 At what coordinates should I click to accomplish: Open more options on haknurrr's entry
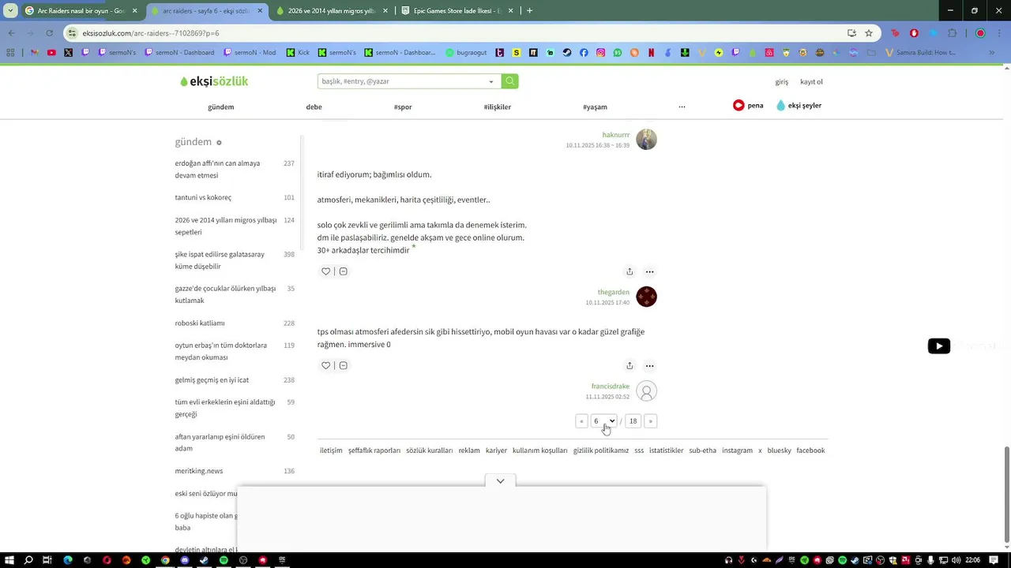point(649,271)
